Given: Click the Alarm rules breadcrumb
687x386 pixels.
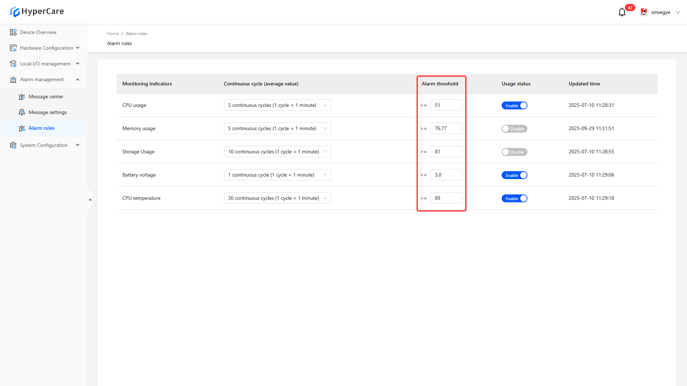Looking at the screenshot, I should (136, 34).
